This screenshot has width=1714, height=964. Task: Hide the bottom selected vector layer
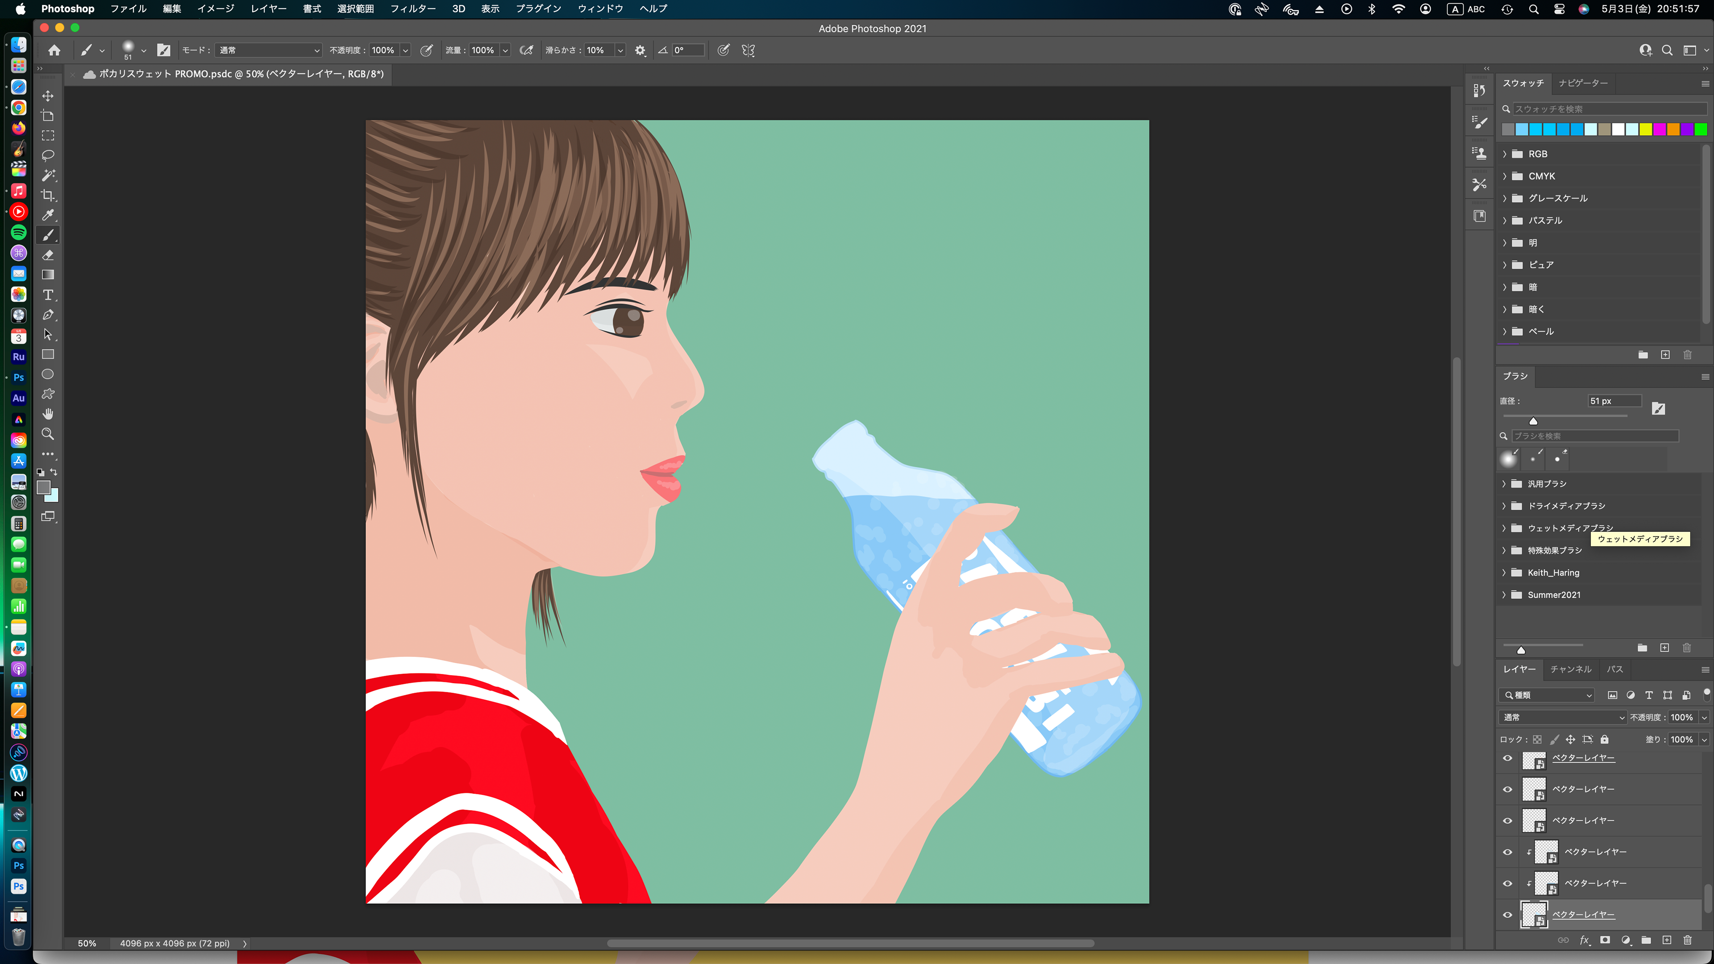coord(1508,915)
